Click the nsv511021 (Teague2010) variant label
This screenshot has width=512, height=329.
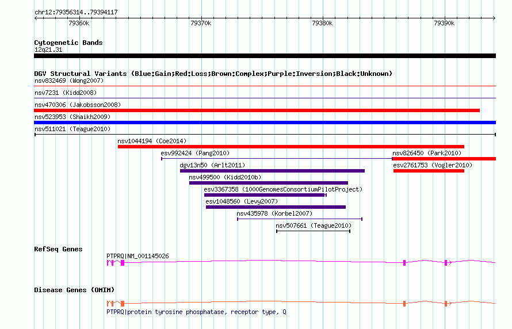coord(72,129)
